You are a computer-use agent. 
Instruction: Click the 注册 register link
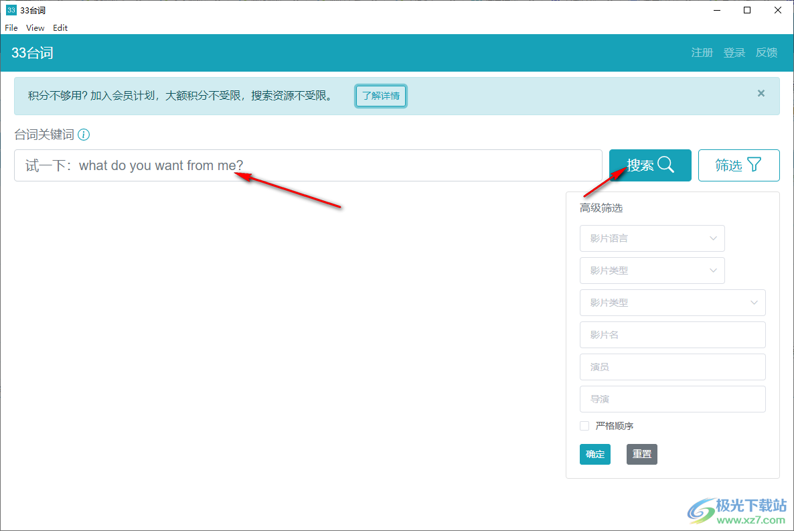[x=702, y=53]
